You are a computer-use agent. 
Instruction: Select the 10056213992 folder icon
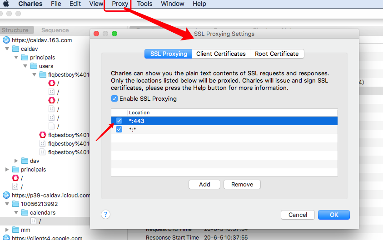click(15, 204)
